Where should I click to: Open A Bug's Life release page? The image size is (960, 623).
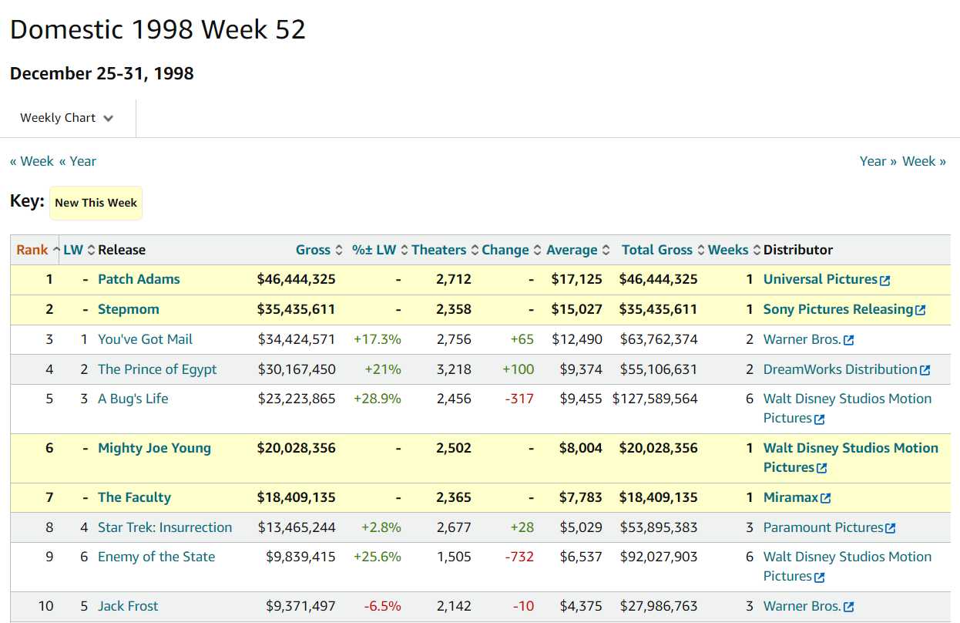[x=133, y=399]
